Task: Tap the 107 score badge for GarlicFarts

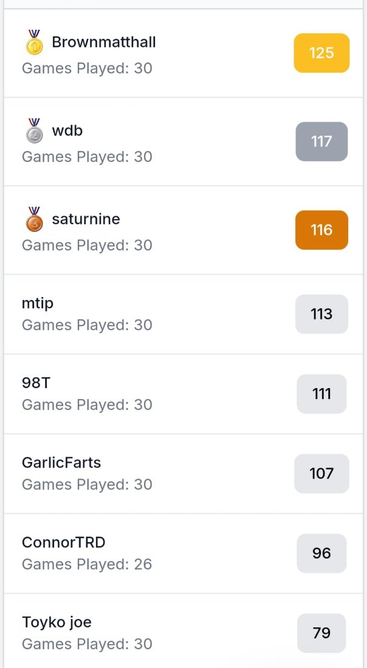Action: (x=321, y=473)
